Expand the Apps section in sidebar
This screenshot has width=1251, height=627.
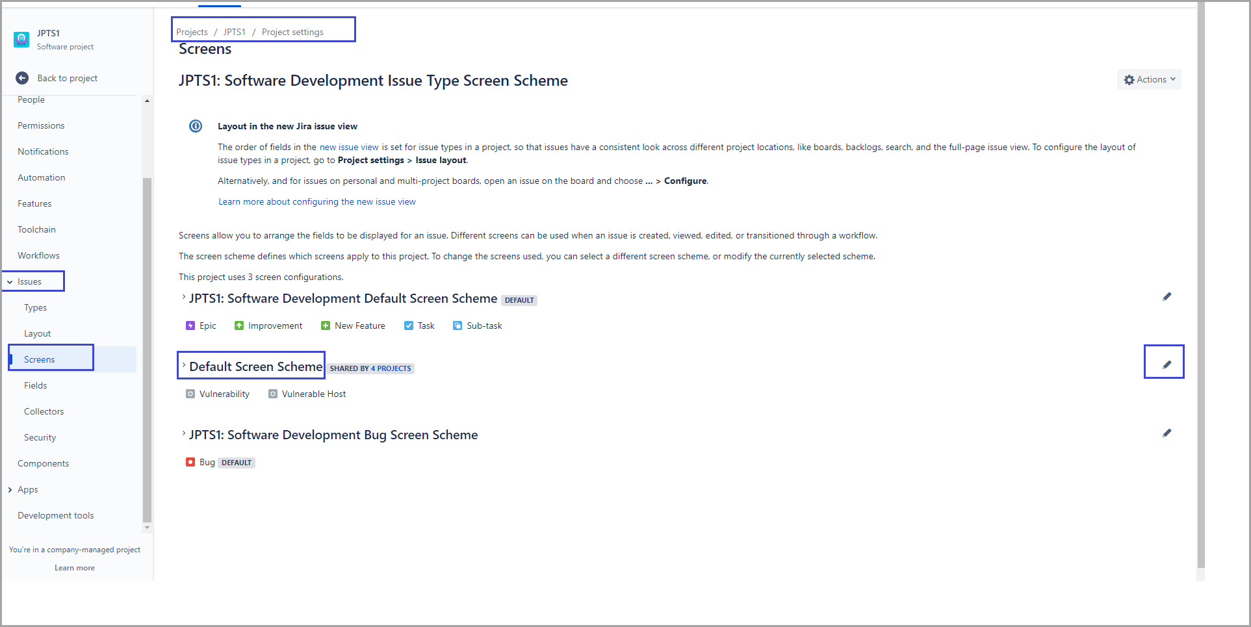click(10, 490)
